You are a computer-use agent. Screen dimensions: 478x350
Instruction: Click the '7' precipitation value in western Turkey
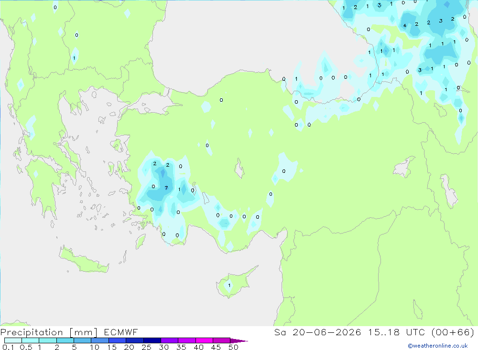coord(166,188)
